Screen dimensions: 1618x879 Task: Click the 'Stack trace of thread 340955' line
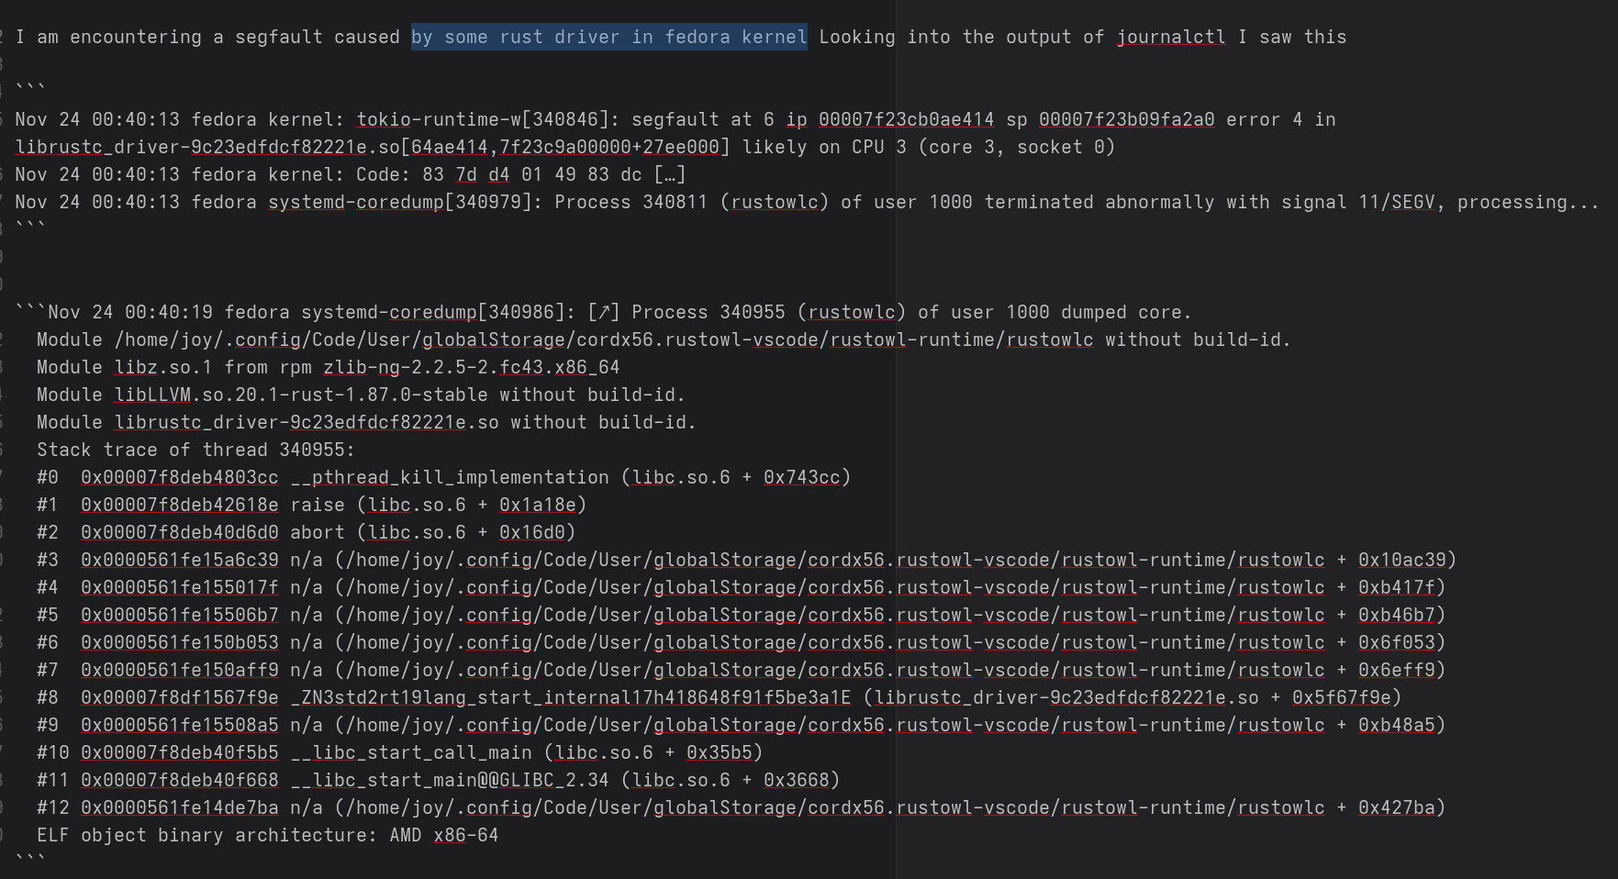[x=195, y=450]
